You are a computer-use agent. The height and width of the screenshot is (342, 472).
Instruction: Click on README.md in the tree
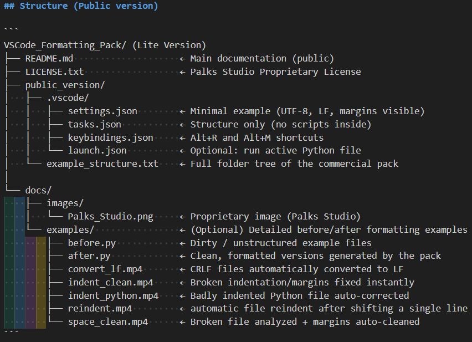pyautogui.click(x=49, y=58)
